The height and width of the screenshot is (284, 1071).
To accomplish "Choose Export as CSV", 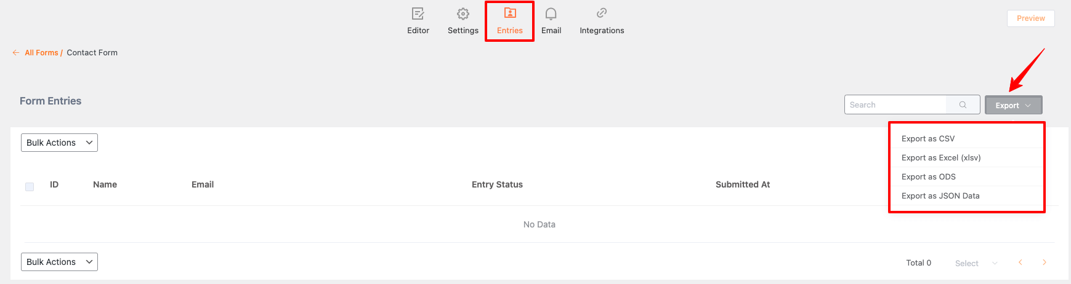I will pyautogui.click(x=928, y=139).
